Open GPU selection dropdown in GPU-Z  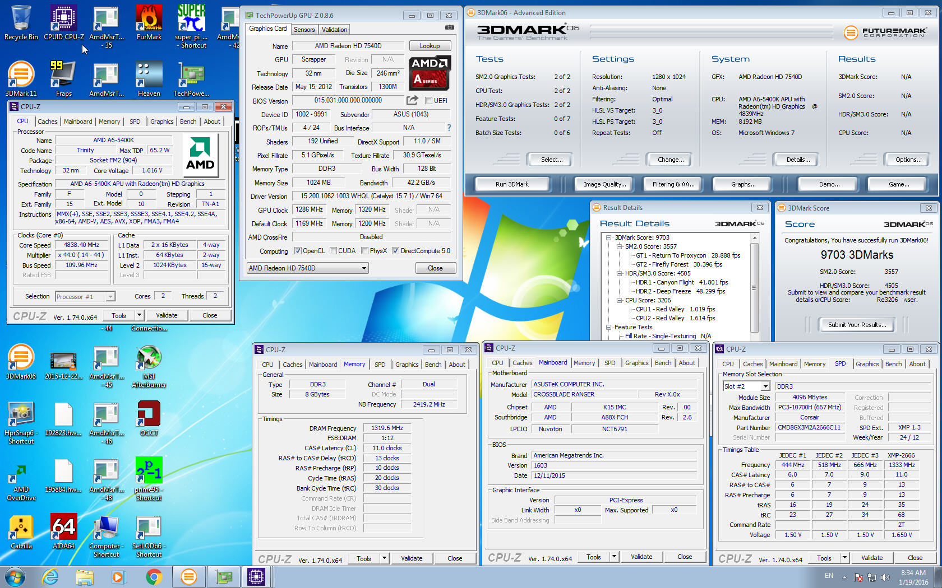pos(307,268)
